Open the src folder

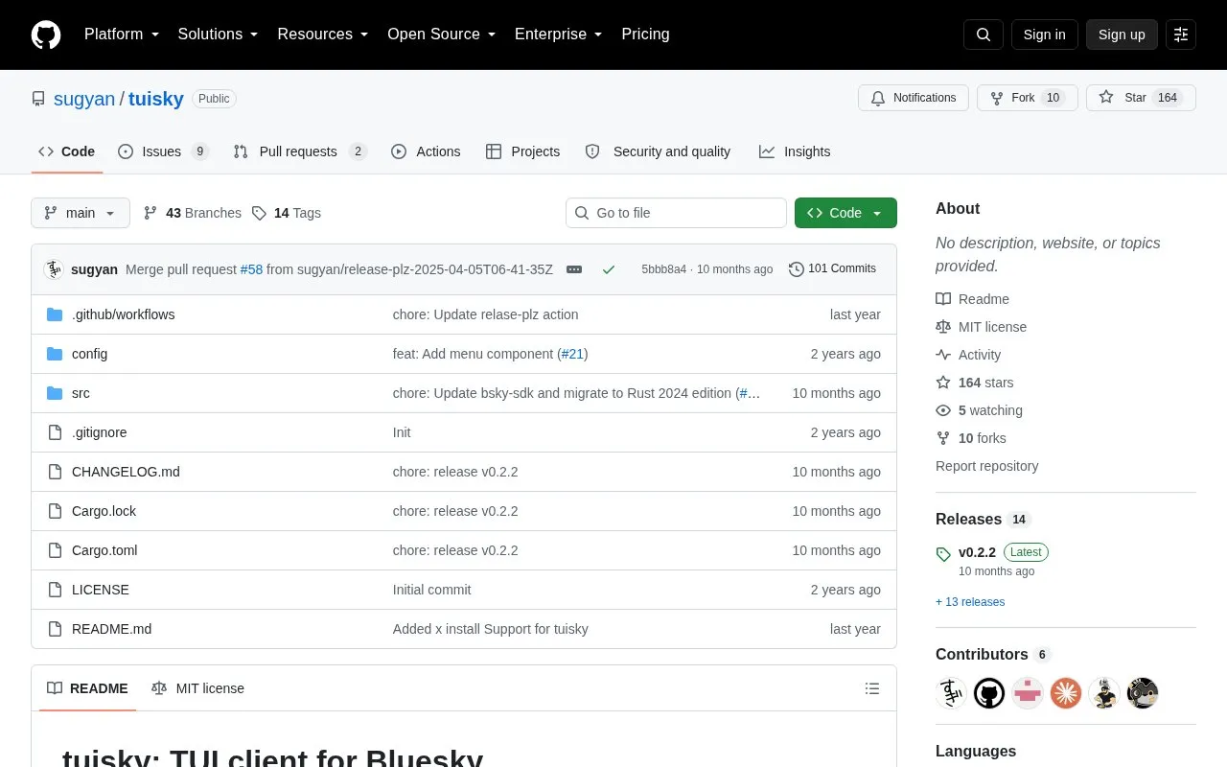point(81,393)
